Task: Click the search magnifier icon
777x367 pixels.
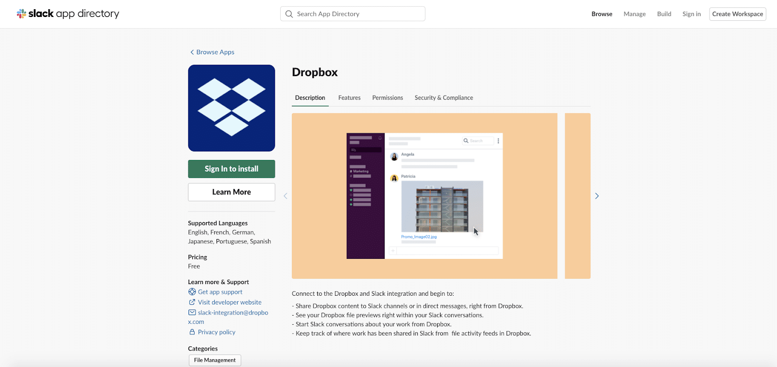Action: coord(289,14)
